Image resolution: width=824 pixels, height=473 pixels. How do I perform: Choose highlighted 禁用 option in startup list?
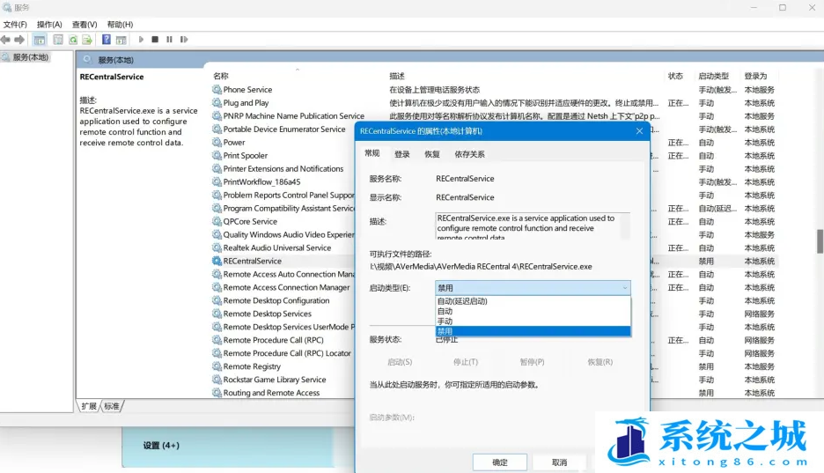pyautogui.click(x=533, y=331)
